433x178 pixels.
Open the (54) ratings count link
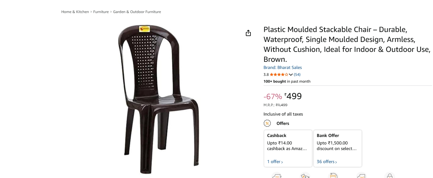pyautogui.click(x=297, y=75)
